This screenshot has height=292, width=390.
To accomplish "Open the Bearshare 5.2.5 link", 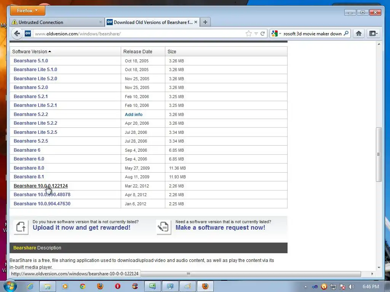I will [31, 141].
